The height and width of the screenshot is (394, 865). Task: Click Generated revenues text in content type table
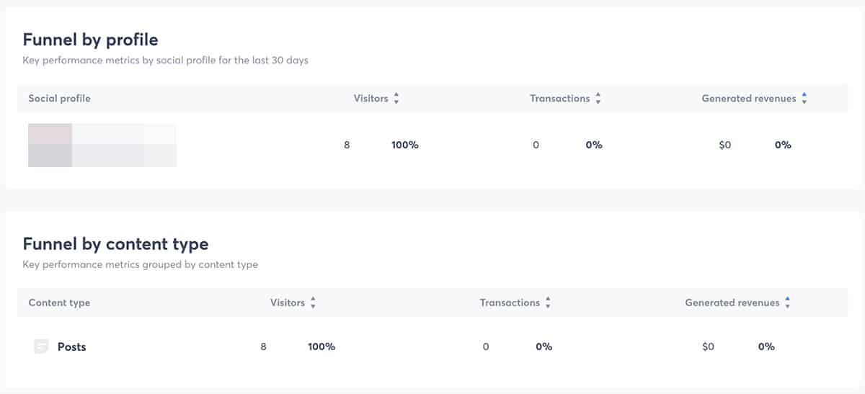[732, 303]
